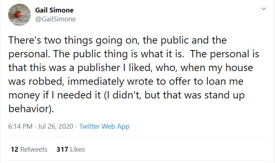The image size is (275, 163).
Task: View the 12 Retweets list
Action: tap(29, 149)
